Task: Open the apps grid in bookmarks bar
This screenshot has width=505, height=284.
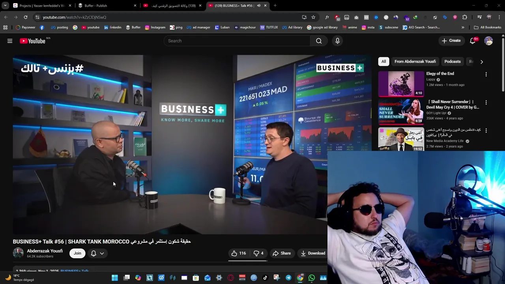Action: point(5,27)
